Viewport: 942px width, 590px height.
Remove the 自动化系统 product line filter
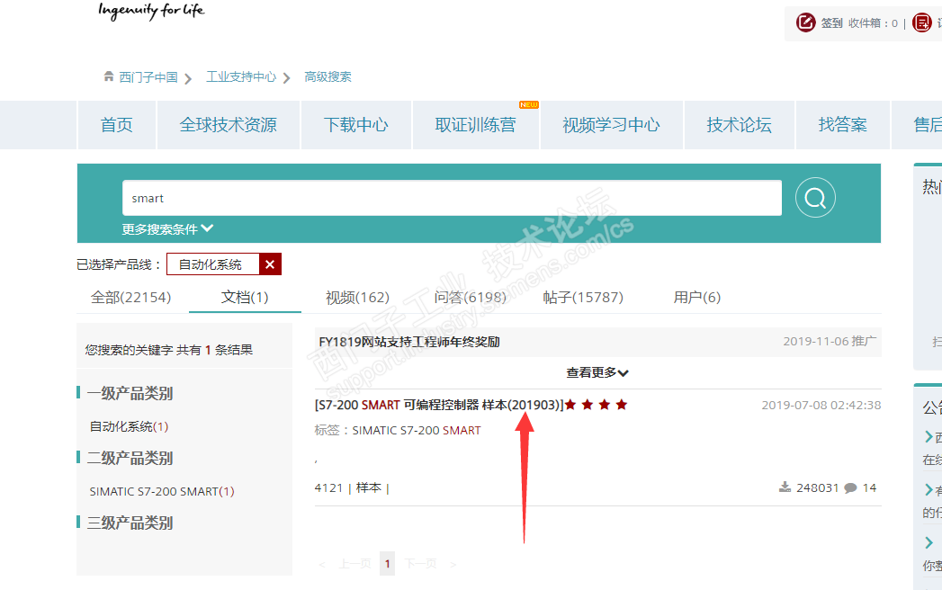pos(270,264)
